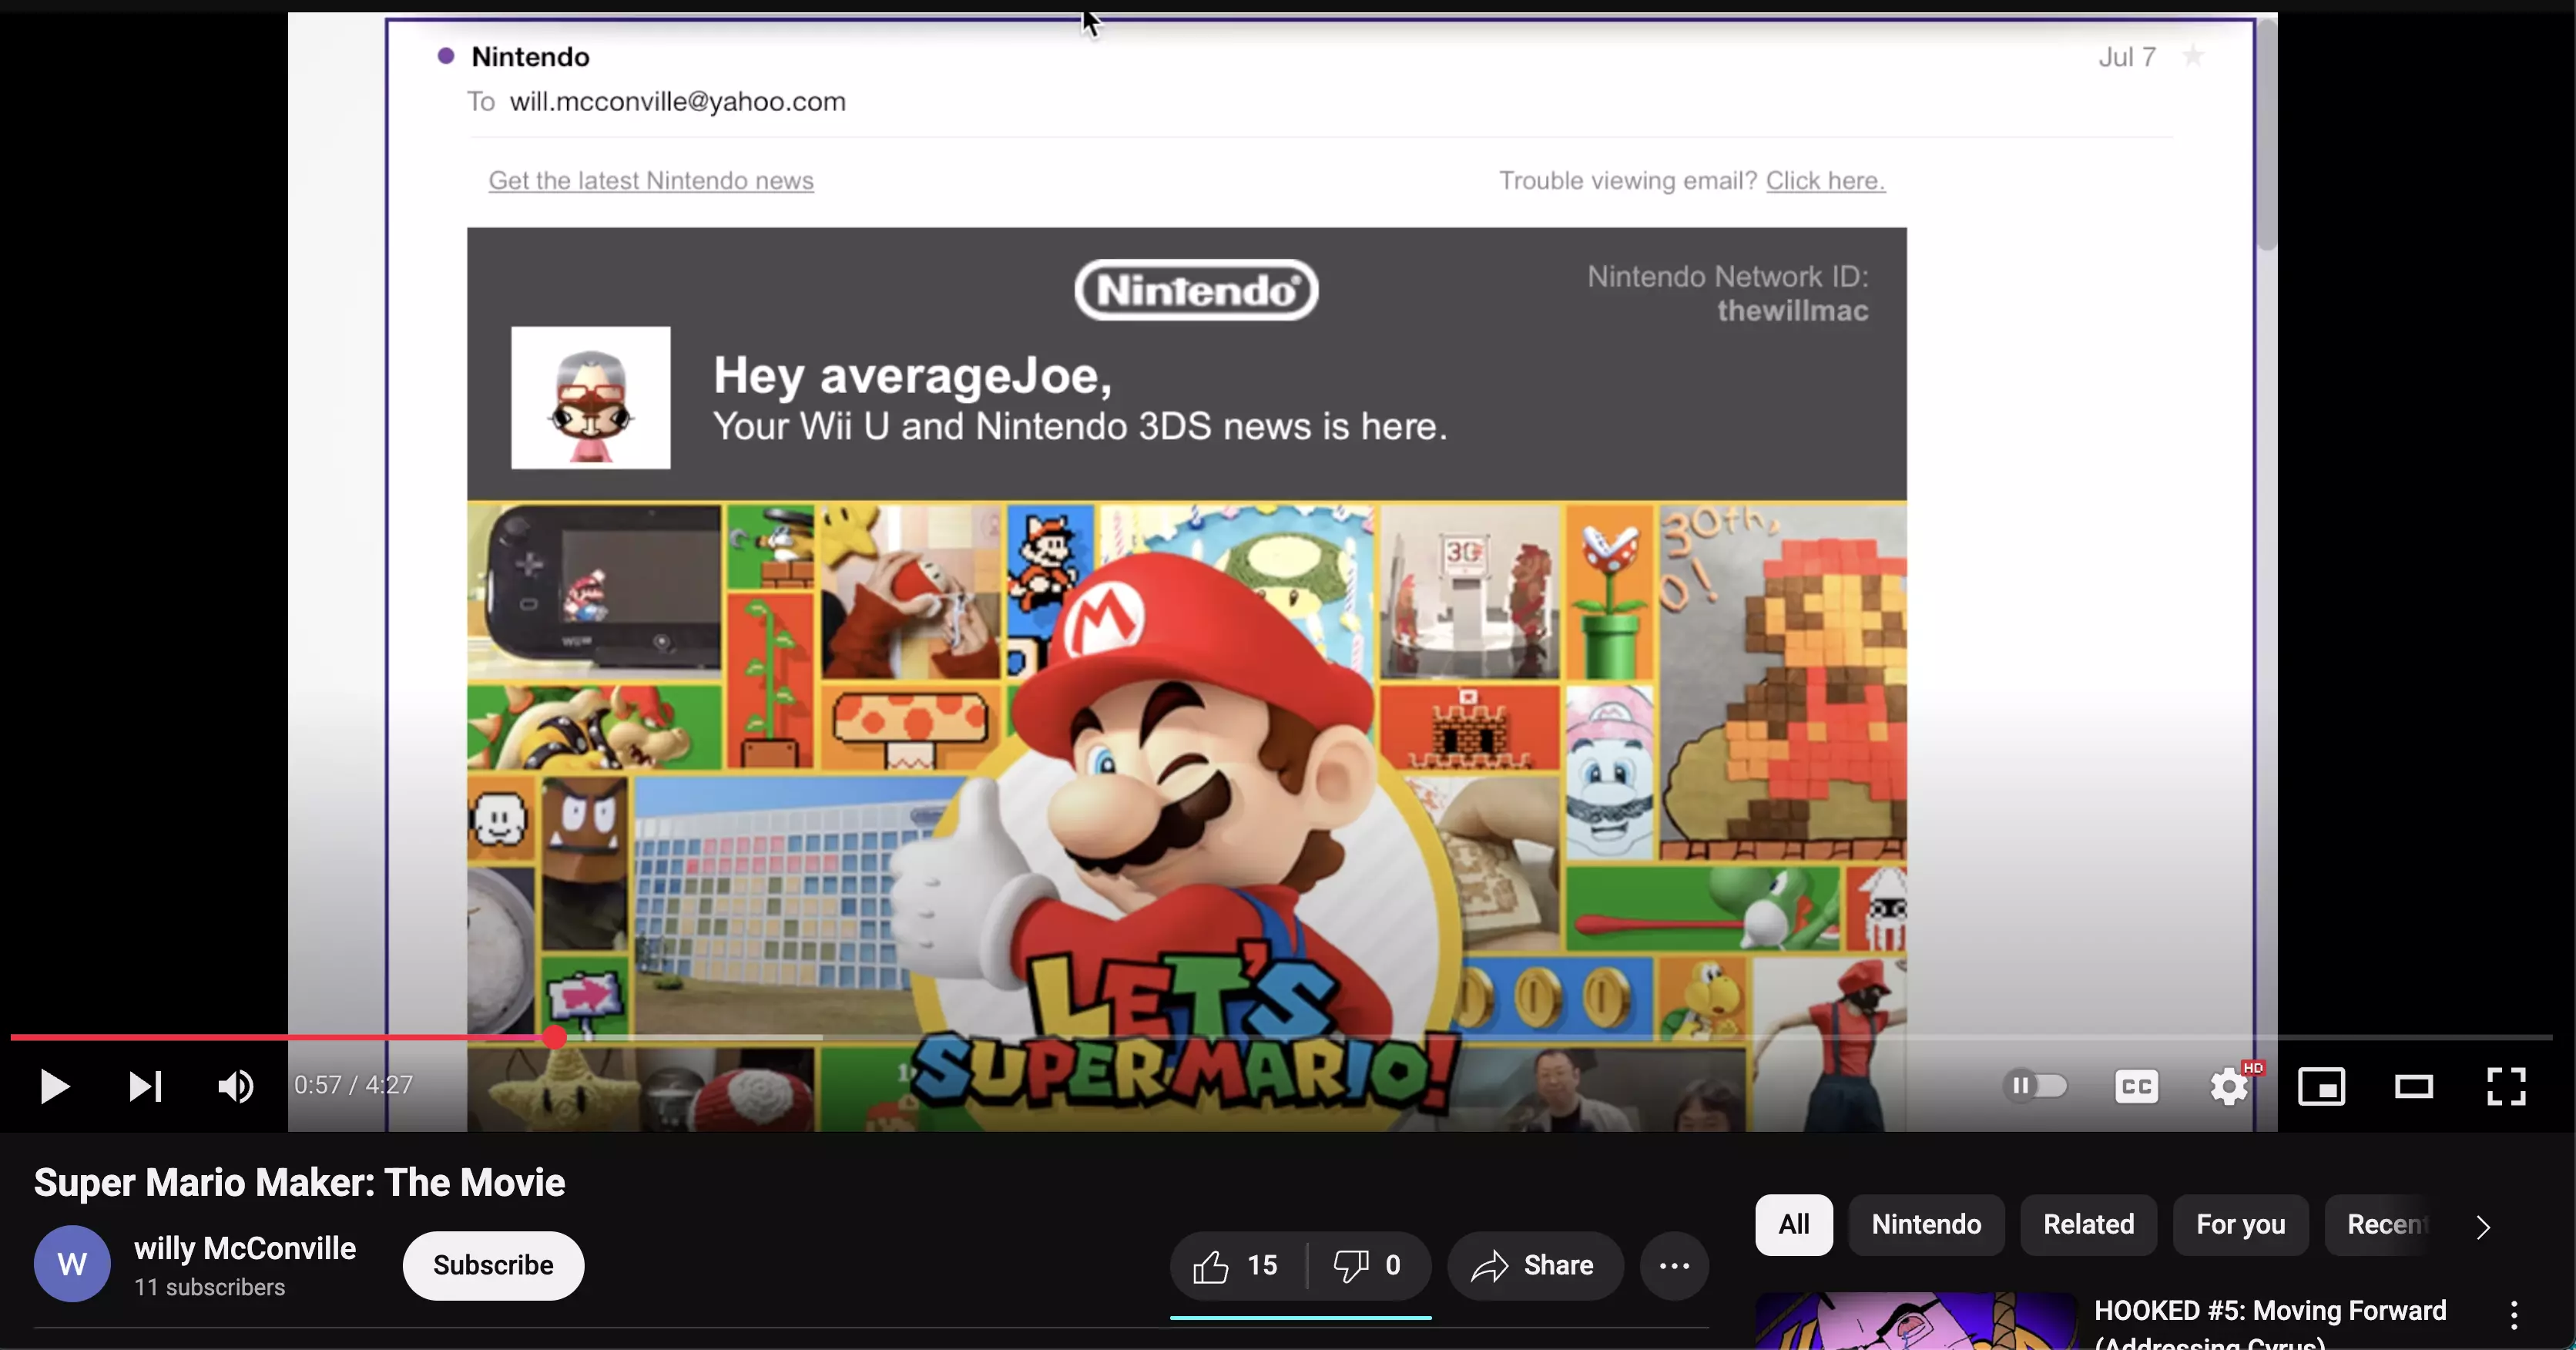Image resolution: width=2576 pixels, height=1350 pixels.
Task: Seek on the red video progress bar
Action: click(x=1281, y=1038)
